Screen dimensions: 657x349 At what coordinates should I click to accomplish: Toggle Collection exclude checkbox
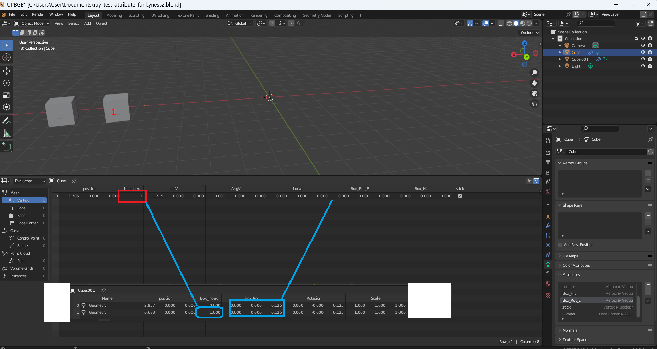(636, 38)
